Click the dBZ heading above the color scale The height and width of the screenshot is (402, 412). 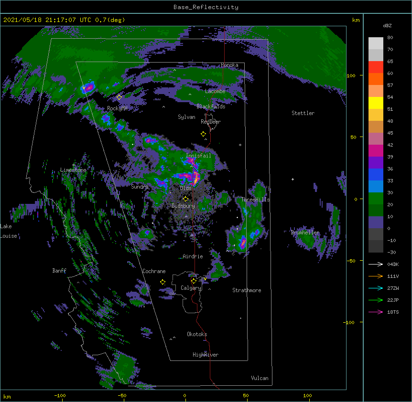387,26
